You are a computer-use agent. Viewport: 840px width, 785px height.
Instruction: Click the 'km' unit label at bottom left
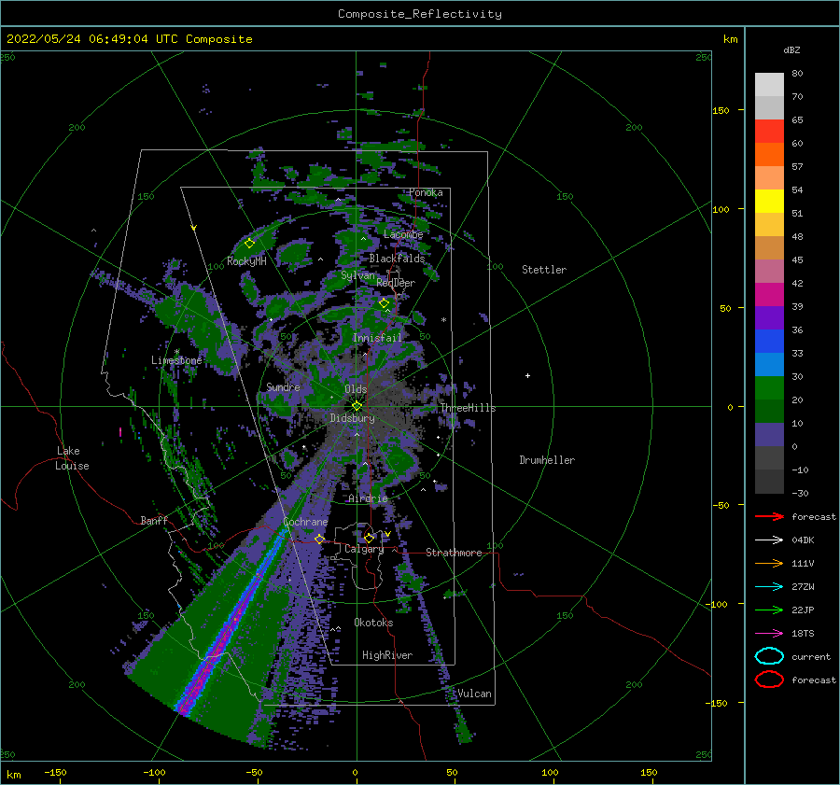click(x=13, y=775)
